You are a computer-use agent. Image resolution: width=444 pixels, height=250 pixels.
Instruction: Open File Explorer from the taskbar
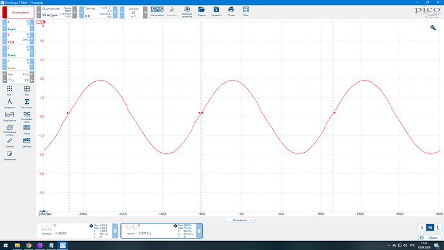pyautogui.click(x=17, y=245)
